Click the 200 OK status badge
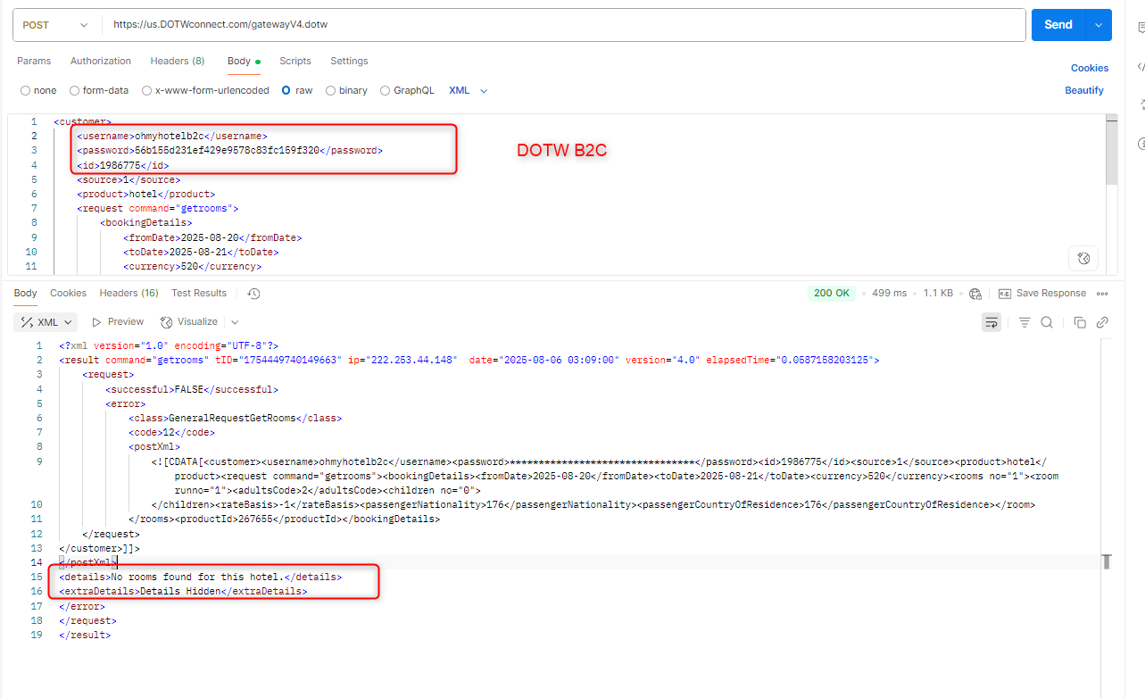 [x=832, y=294]
